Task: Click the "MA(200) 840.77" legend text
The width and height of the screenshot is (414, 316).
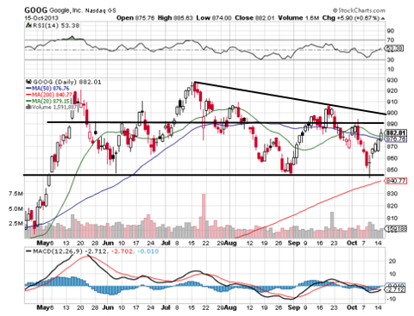Action: (x=52, y=95)
